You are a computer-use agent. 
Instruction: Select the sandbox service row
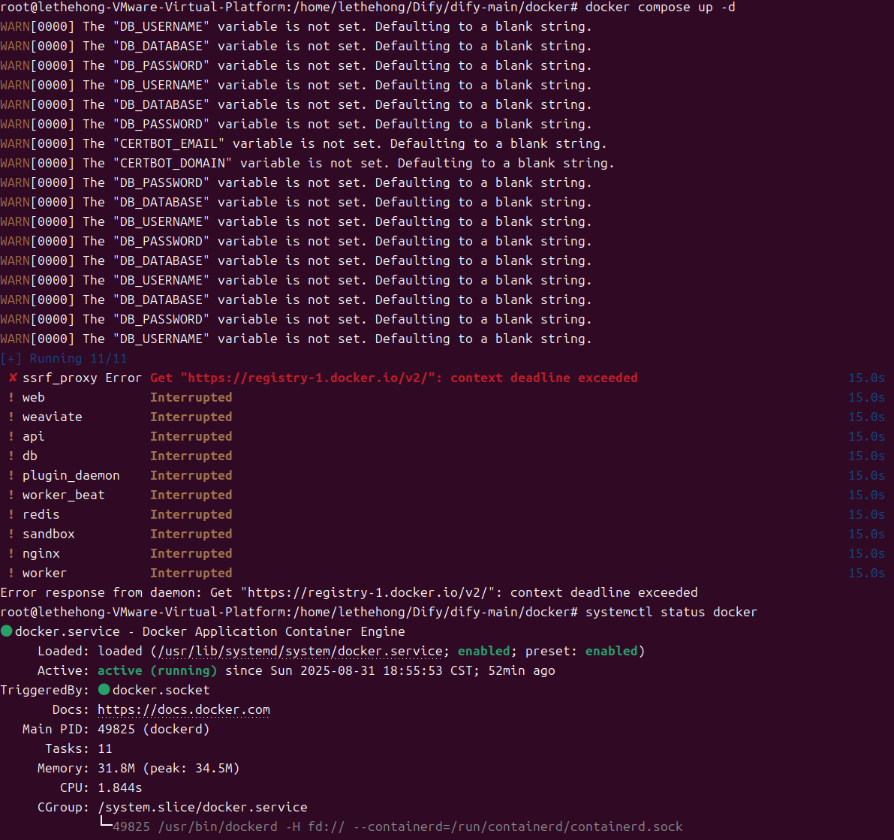point(48,534)
